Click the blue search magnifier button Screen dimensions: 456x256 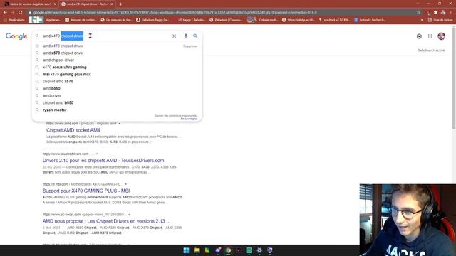(195, 36)
